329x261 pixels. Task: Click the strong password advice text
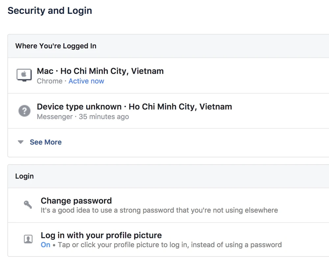click(x=159, y=210)
